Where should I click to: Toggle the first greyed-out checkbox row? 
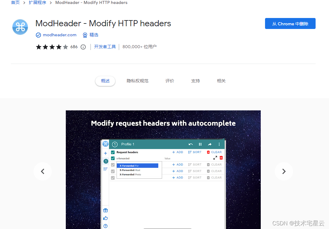click(113, 165)
